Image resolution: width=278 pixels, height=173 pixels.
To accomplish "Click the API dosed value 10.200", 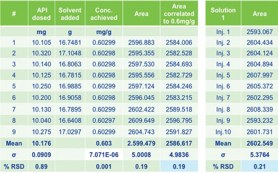I will (41, 97).
